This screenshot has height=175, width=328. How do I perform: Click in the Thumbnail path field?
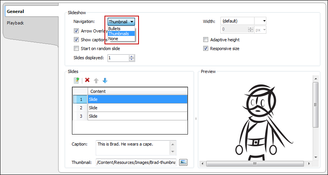(x=136, y=162)
